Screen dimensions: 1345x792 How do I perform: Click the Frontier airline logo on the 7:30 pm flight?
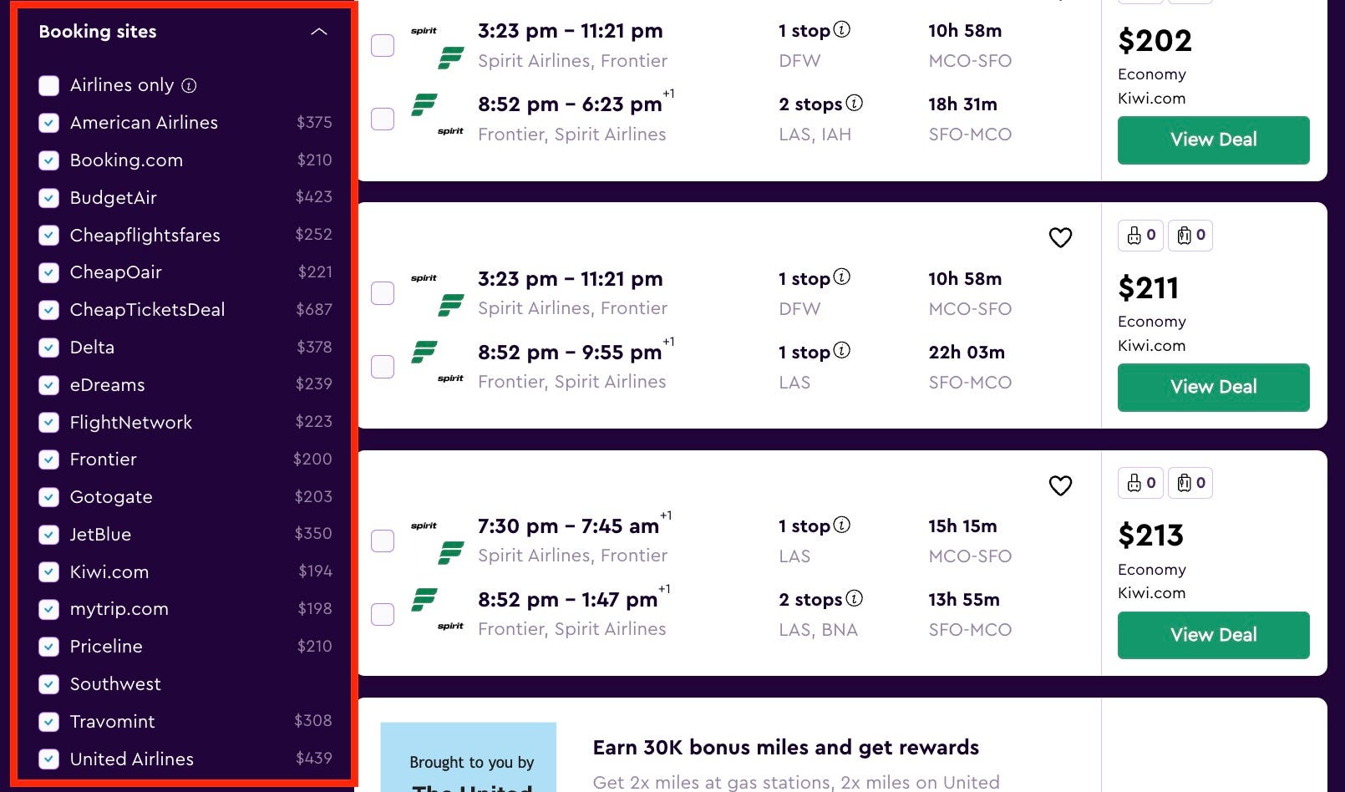tap(451, 553)
